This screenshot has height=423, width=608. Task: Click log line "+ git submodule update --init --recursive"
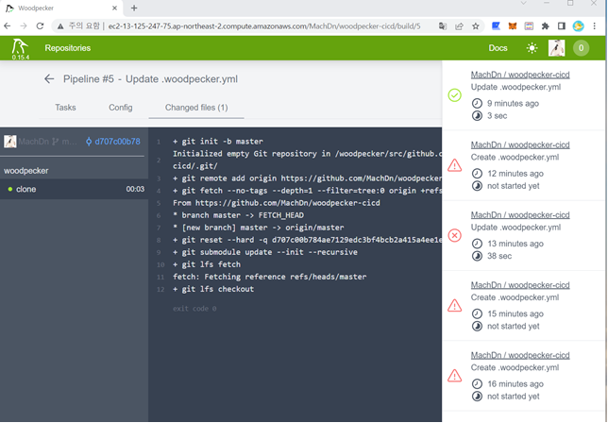265,252
